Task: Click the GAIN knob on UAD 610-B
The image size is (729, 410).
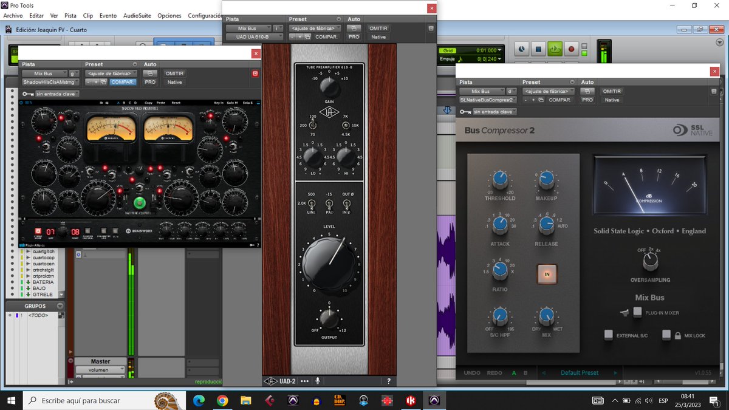Action: coord(329,87)
